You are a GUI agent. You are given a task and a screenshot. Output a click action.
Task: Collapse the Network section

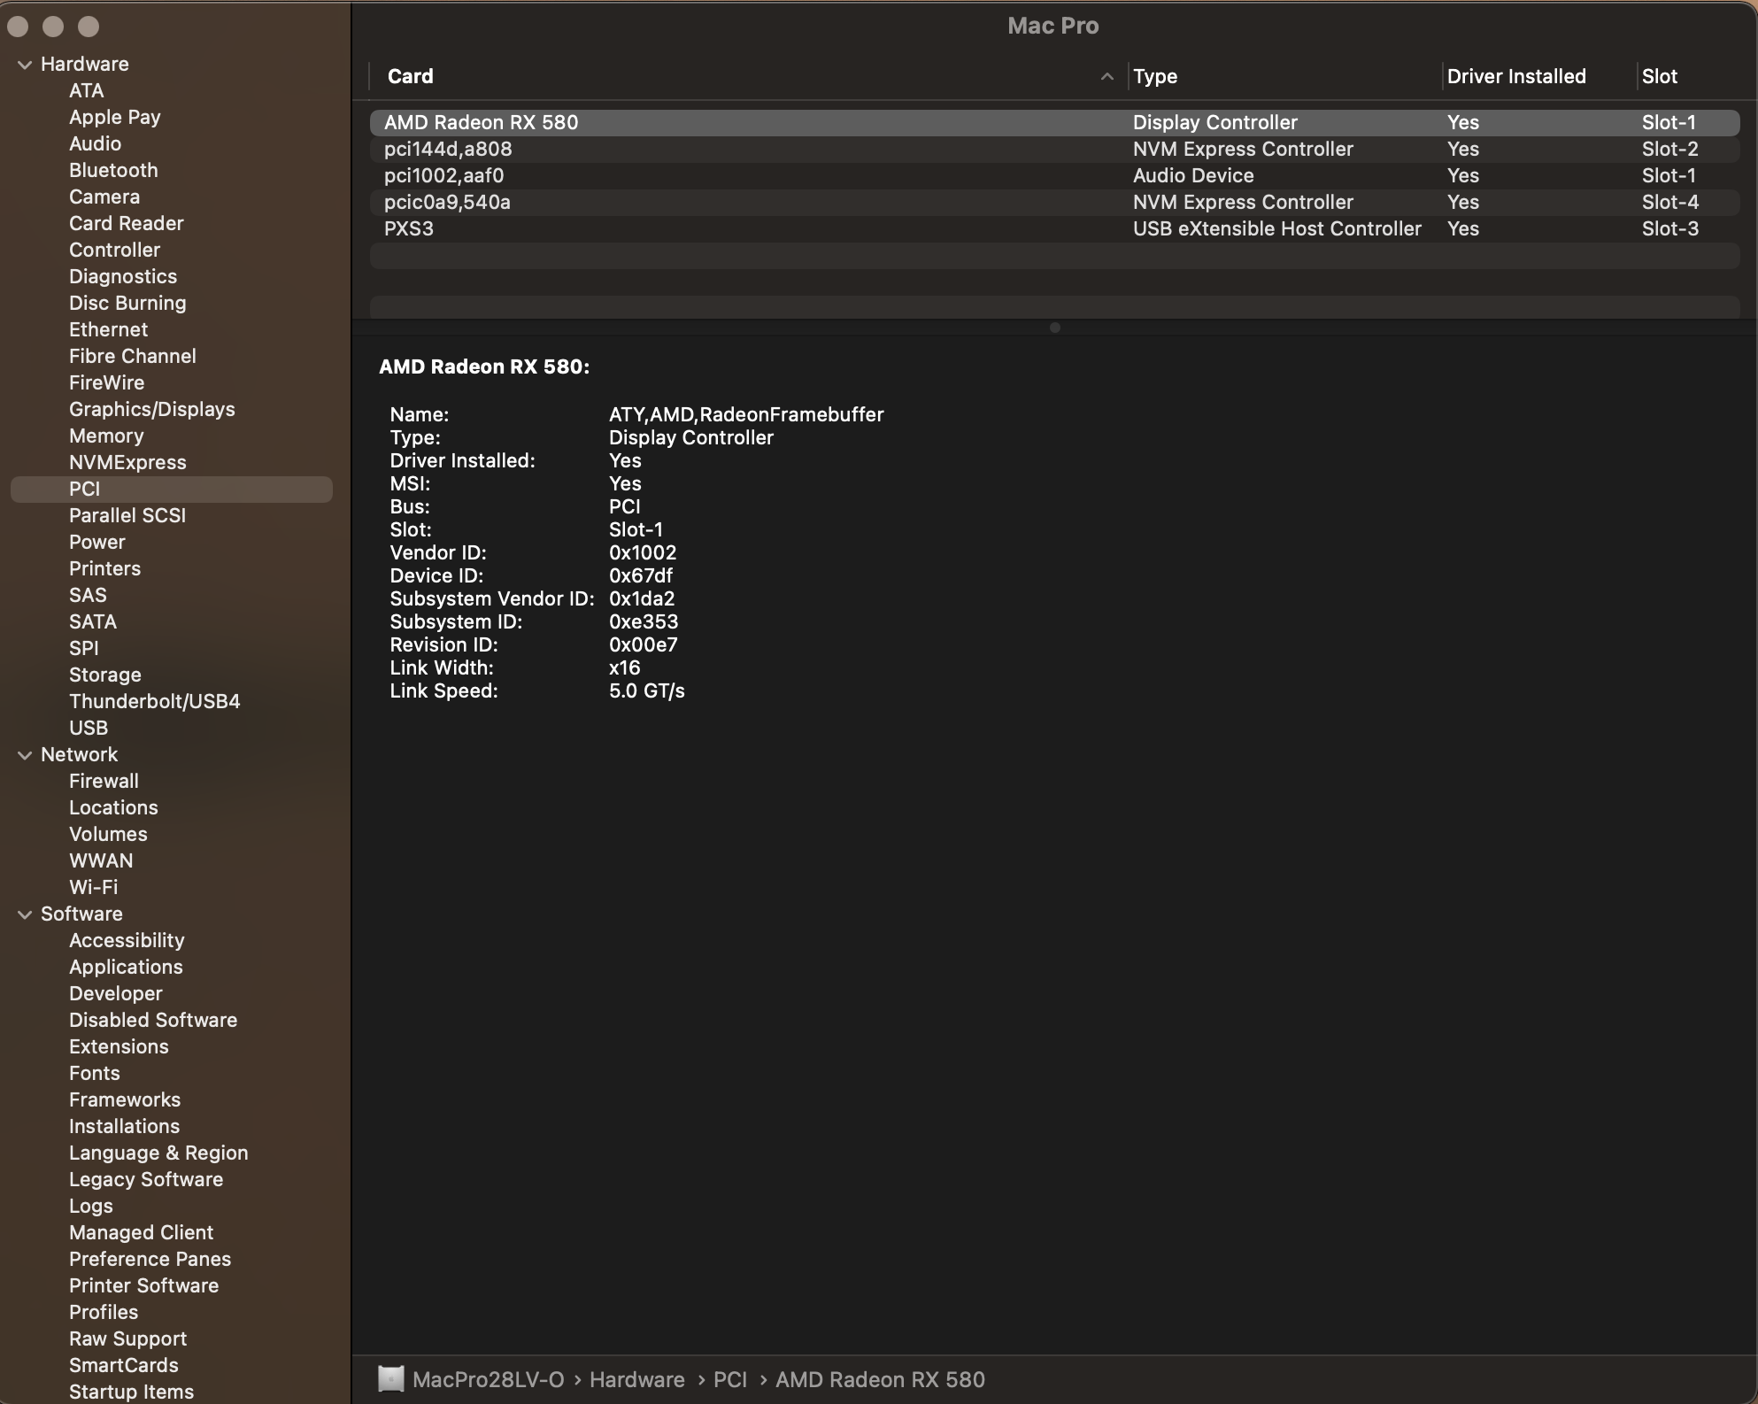25,755
